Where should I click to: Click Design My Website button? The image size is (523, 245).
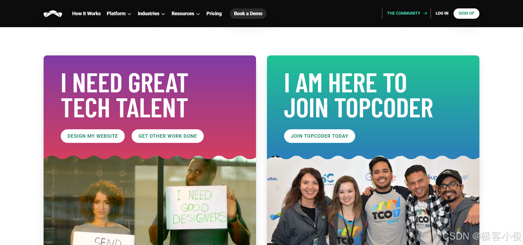pos(93,136)
